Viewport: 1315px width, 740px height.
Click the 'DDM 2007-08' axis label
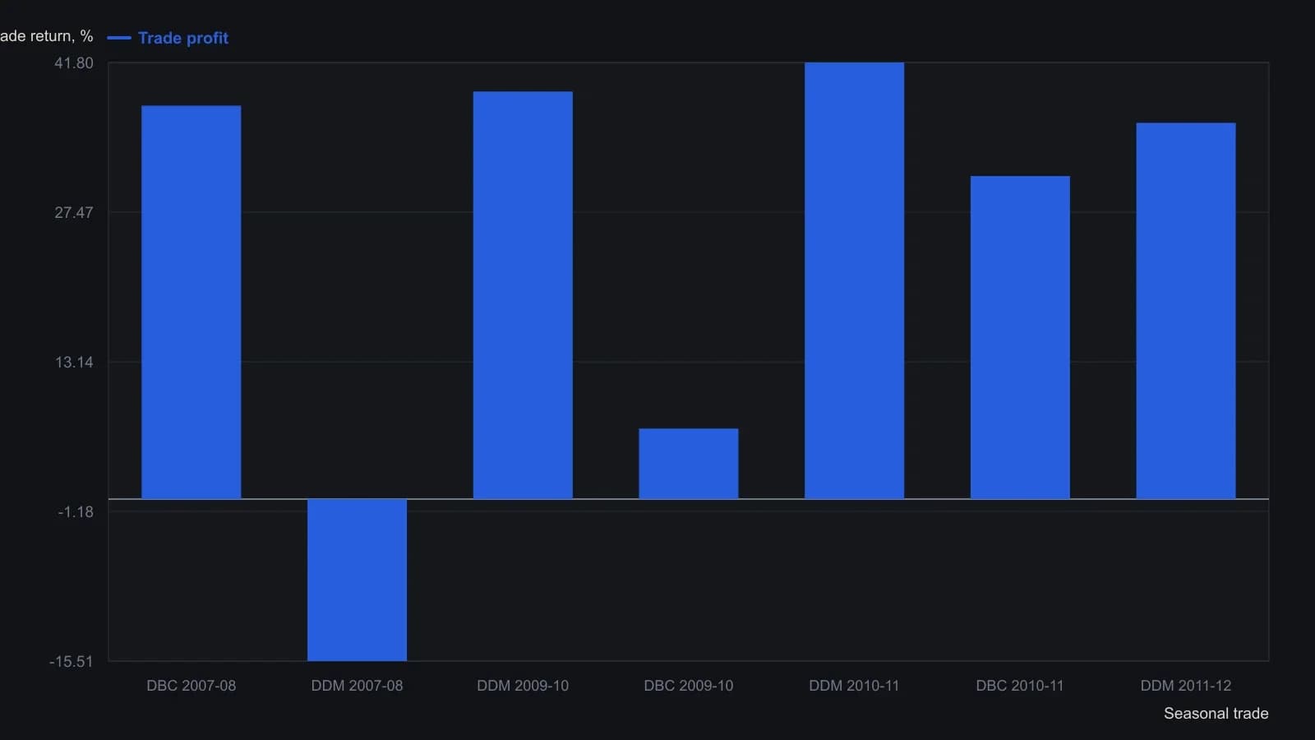(357, 686)
